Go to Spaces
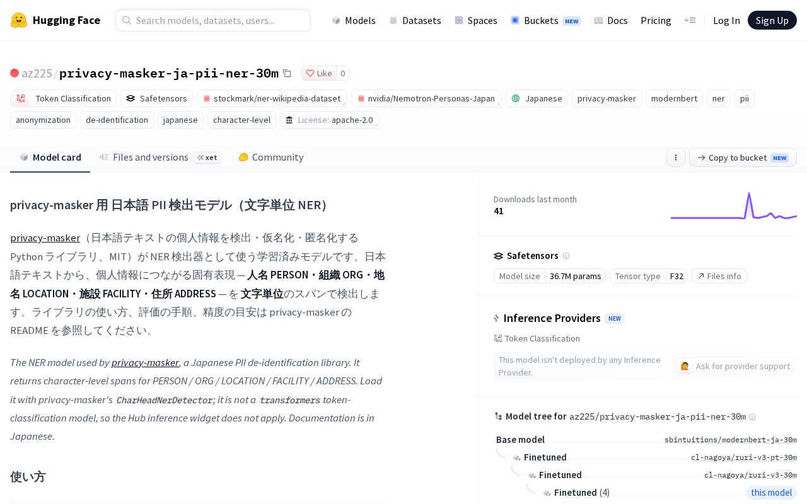The width and height of the screenshot is (807, 504). click(476, 20)
